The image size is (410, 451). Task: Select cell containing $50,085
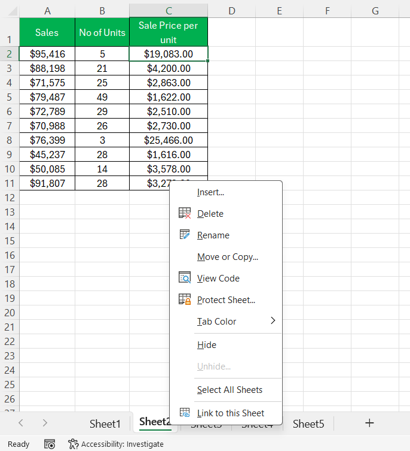47,169
